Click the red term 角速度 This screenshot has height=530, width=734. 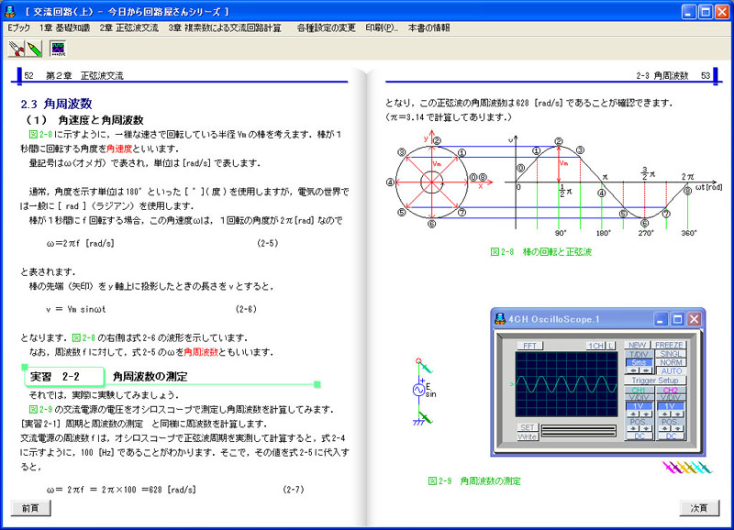[x=119, y=149]
